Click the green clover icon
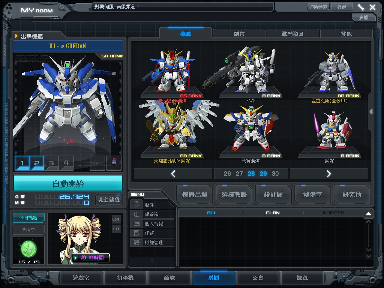Image resolution: width=384 pixels, height=288 pixels. pyautogui.click(x=28, y=248)
